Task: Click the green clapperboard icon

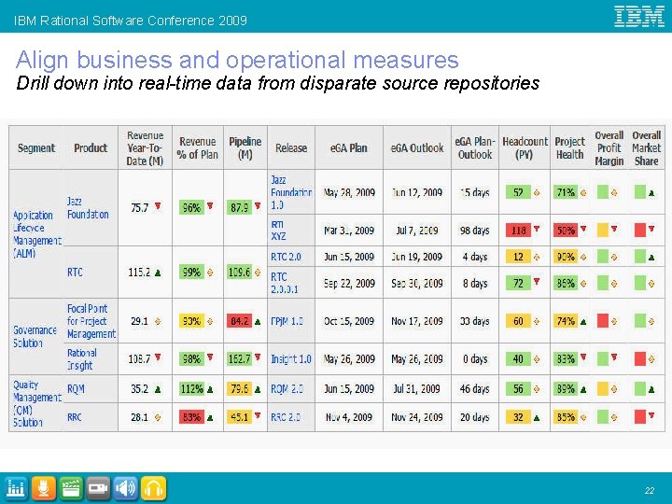Action: pyautogui.click(x=71, y=488)
